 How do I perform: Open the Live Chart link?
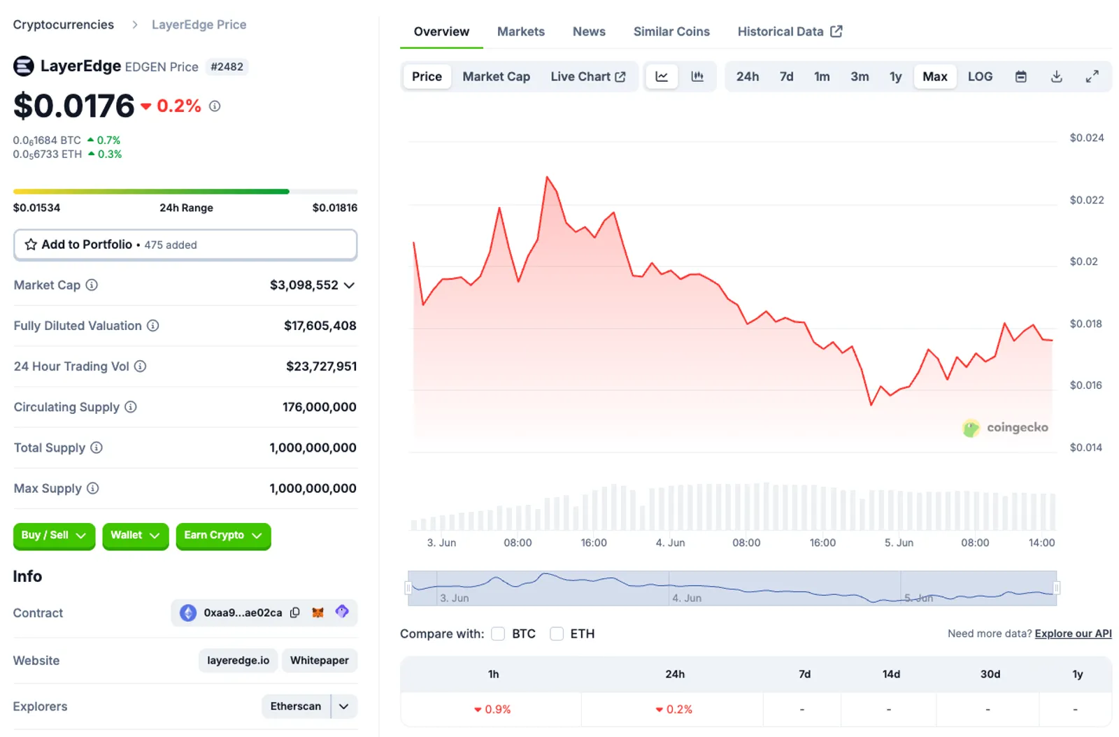pos(587,77)
